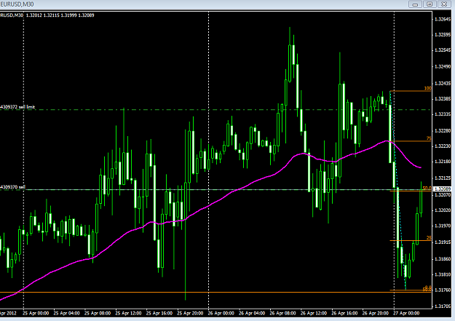Restore the EURUSD,M30 chart window size

tap(430, 4)
